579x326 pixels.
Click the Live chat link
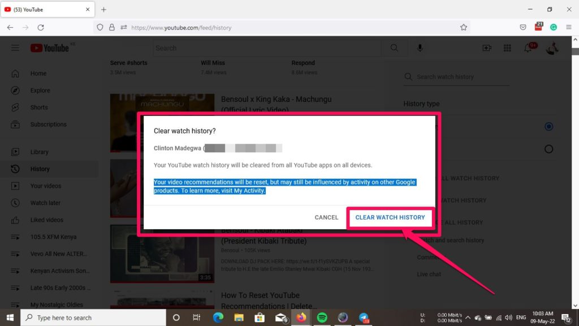(x=429, y=274)
